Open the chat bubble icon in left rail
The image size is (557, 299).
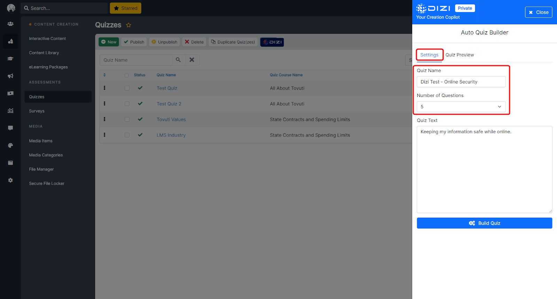[x=10, y=128]
